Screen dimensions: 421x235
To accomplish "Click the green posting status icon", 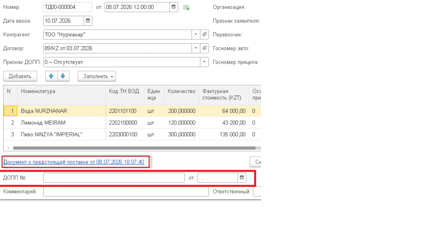I will click(x=186, y=7).
